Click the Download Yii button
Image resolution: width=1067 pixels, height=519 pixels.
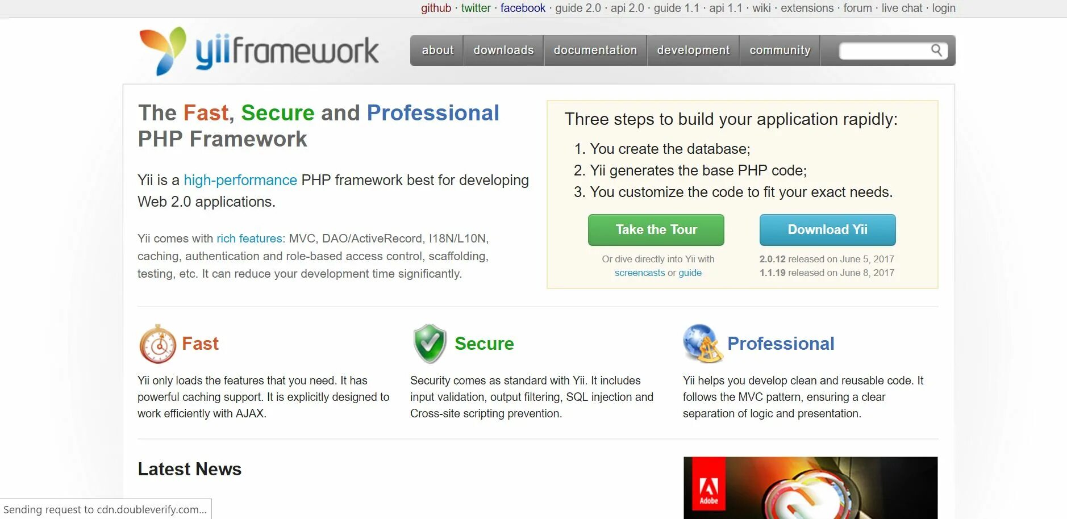(827, 229)
